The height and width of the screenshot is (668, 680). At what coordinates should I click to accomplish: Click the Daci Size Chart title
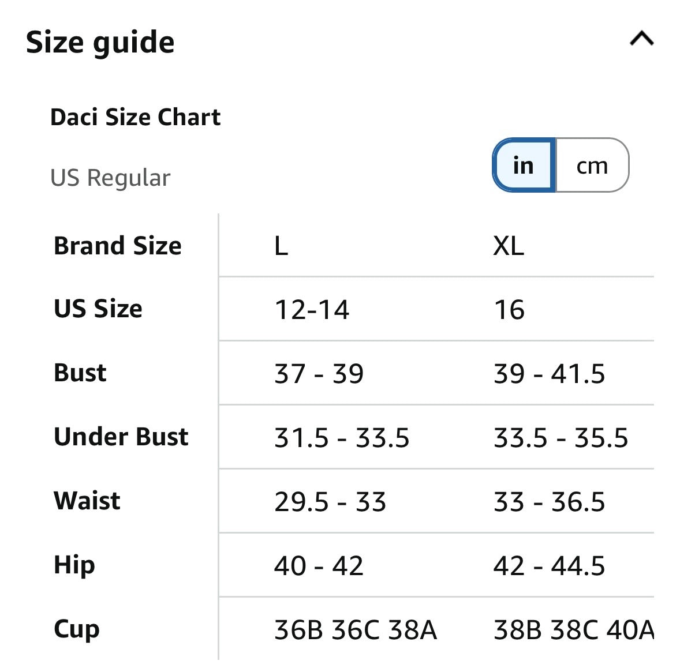(x=135, y=117)
